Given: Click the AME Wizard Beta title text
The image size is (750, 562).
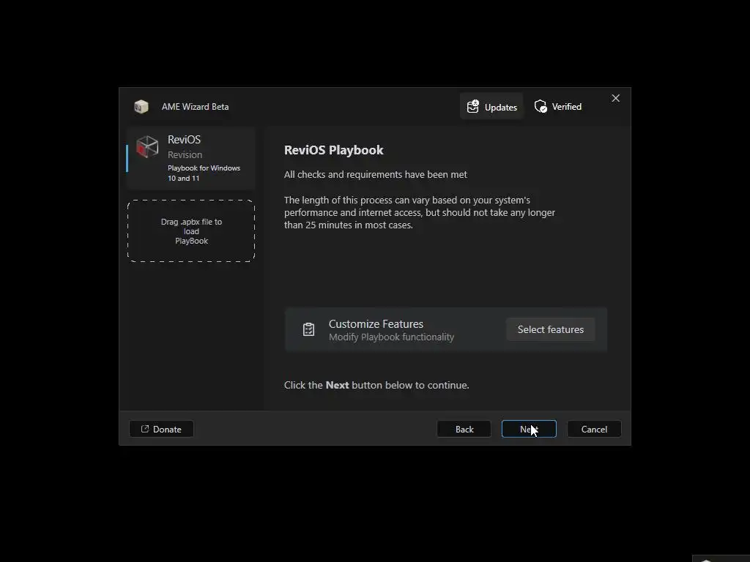Looking at the screenshot, I should click(195, 107).
